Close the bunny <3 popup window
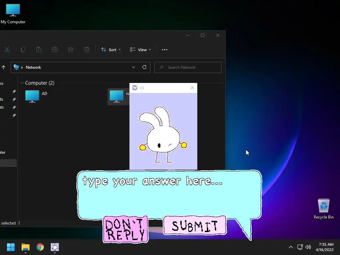Viewport: 340px width, 255px height. 192,88
